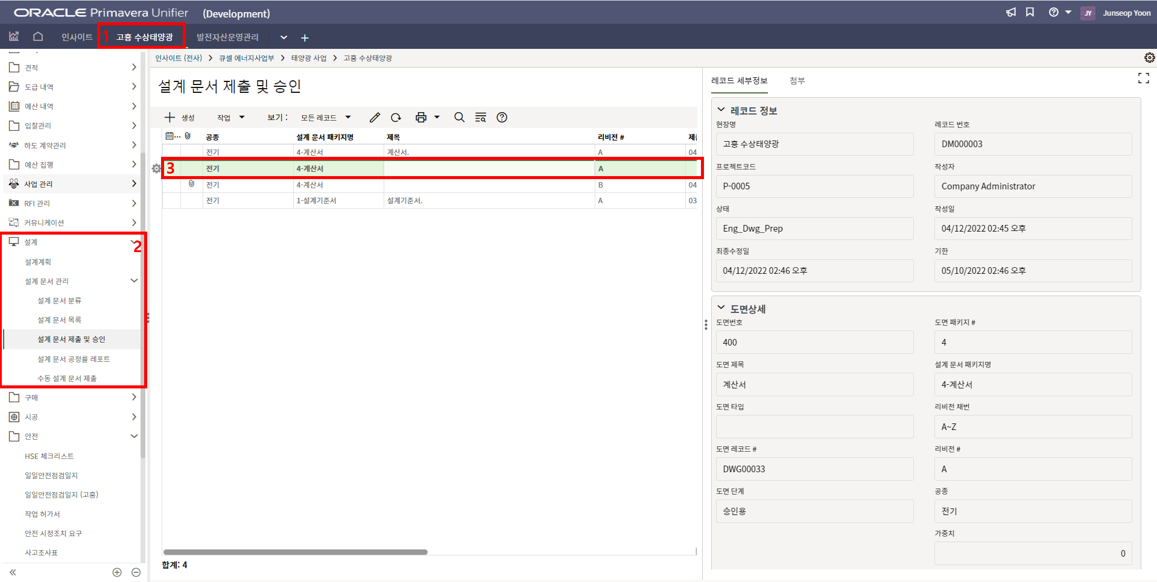Collapse the 레코드 정보 section

[721, 110]
